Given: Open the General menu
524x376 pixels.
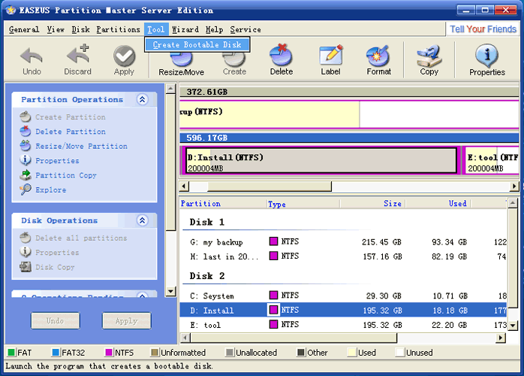Looking at the screenshot, I should click(x=24, y=29).
